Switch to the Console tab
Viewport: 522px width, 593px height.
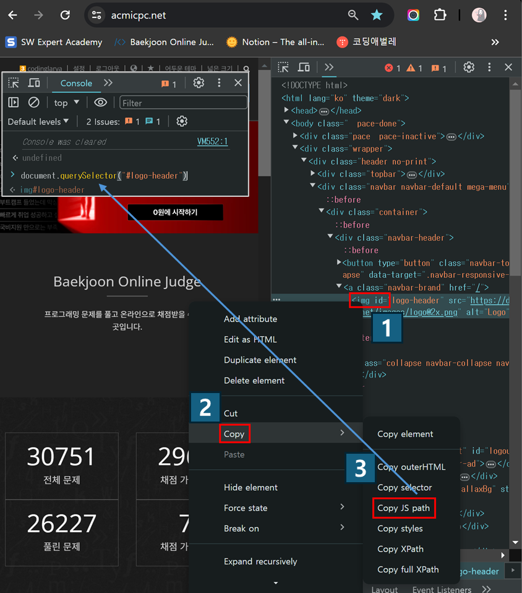tap(76, 83)
